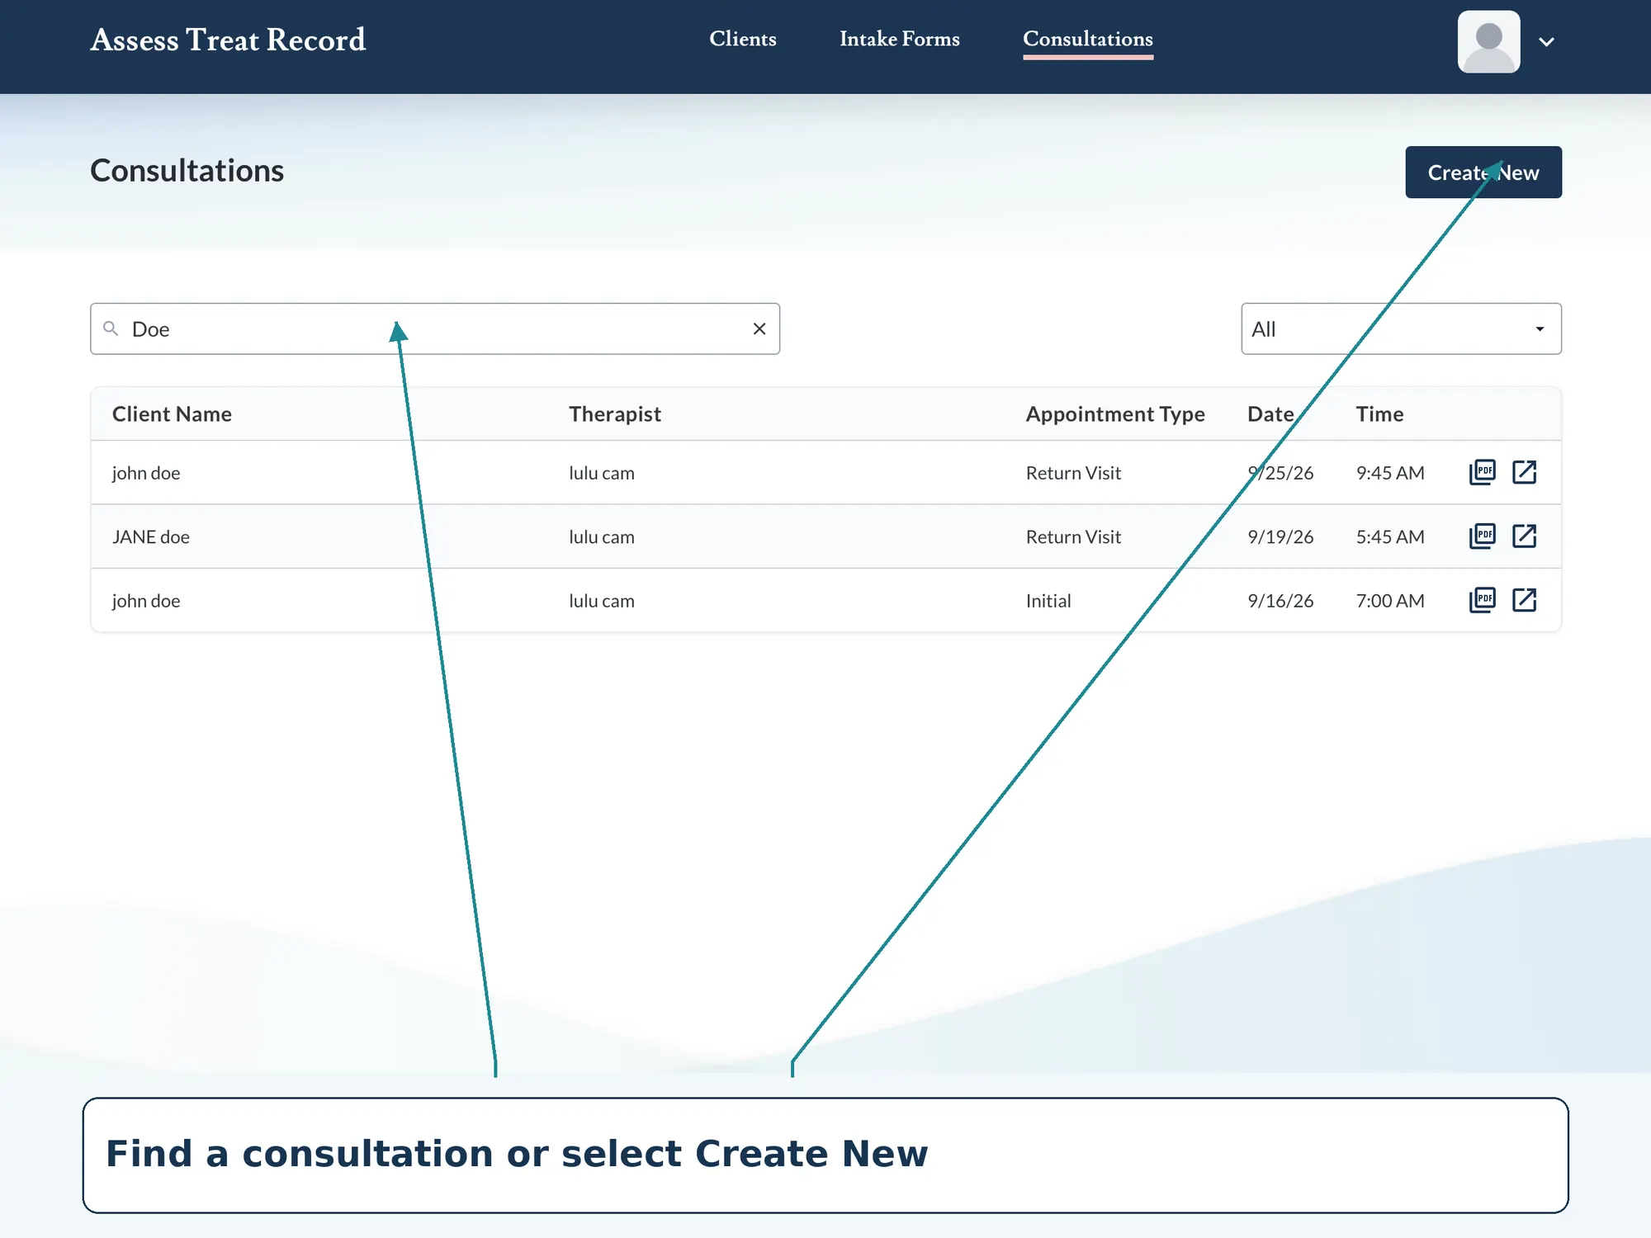Select the JANE doe client name
This screenshot has height=1238, width=1651.
(x=151, y=536)
